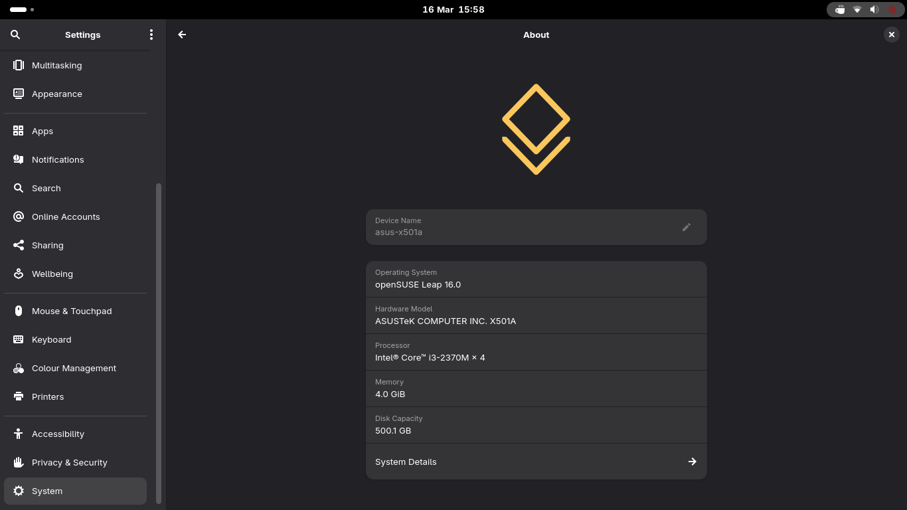Click the search magnifier icon in Settings header
The height and width of the screenshot is (510, 907).
coord(16,35)
